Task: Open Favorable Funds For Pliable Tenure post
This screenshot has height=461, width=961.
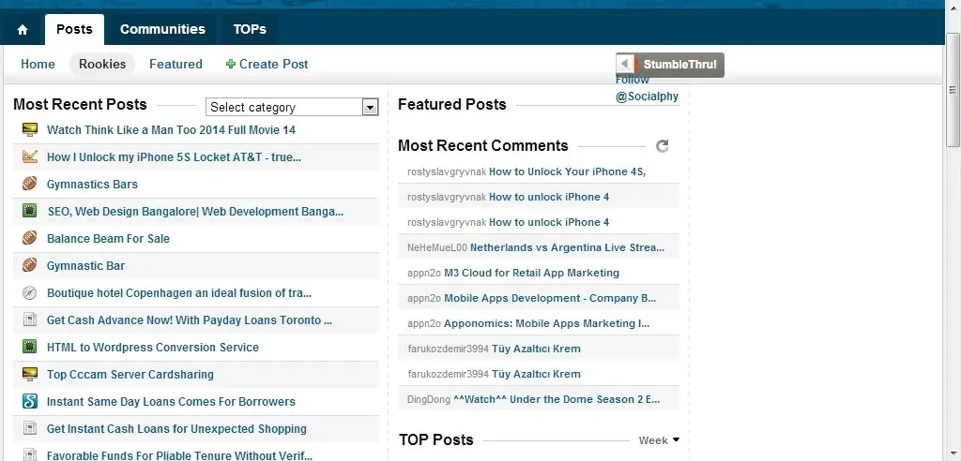Action: 179,455
